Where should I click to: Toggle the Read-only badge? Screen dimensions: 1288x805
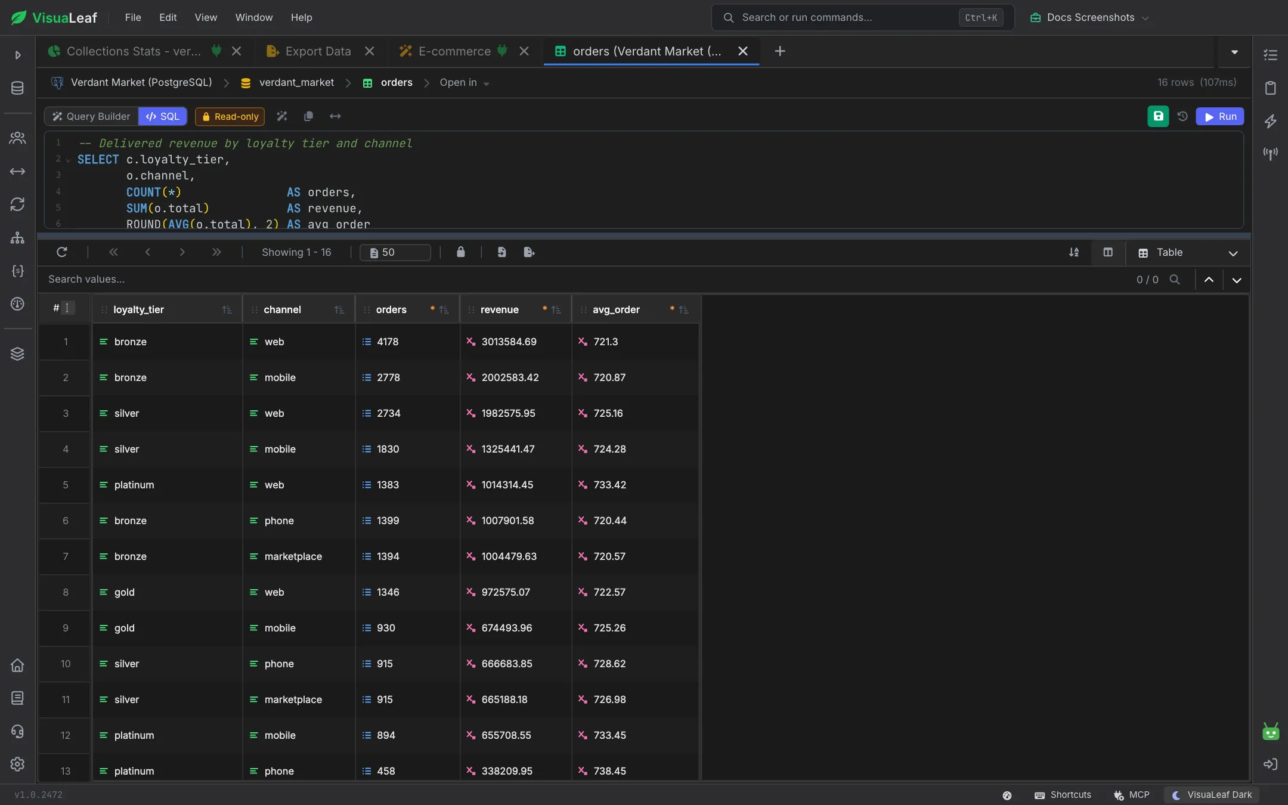(230, 116)
